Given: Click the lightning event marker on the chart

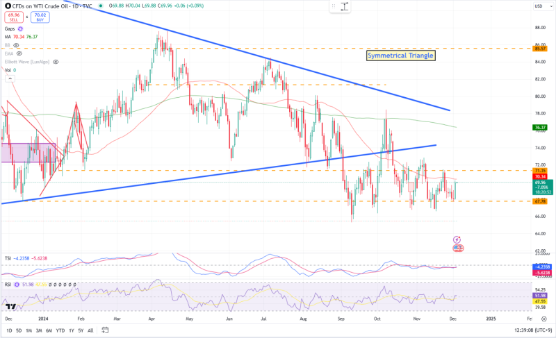Looking at the screenshot, I should (458, 239).
